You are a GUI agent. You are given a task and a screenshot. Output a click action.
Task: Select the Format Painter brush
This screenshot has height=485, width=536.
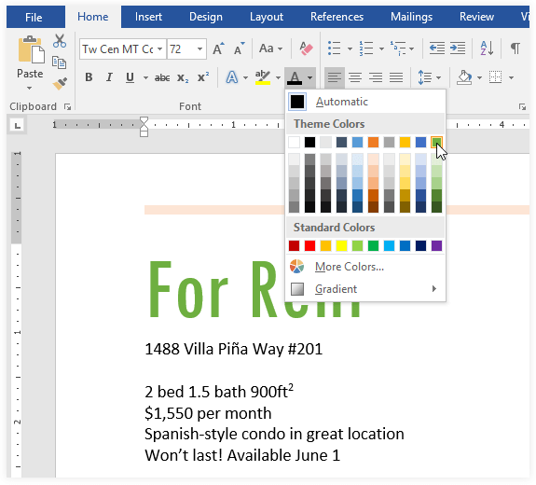pyautogui.click(x=60, y=83)
